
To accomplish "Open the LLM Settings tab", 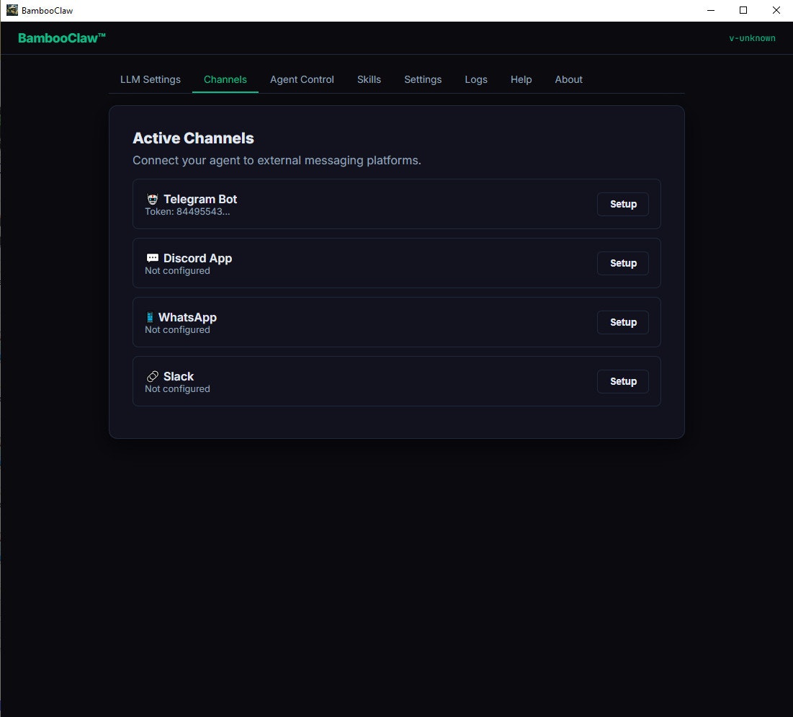I will coord(151,79).
